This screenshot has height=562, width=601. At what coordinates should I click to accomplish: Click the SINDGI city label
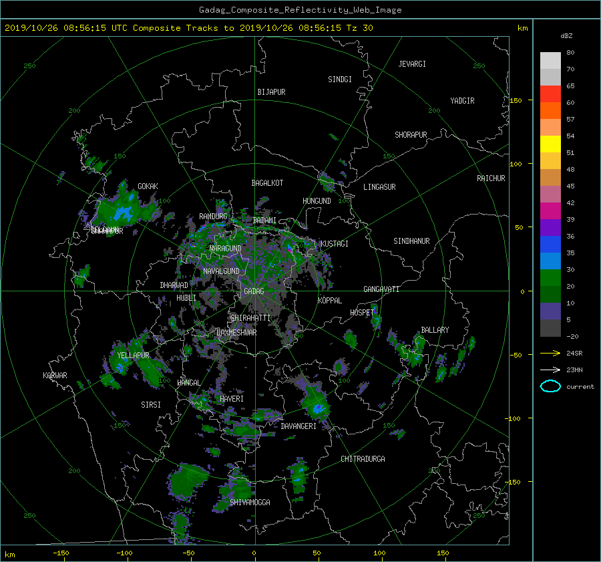point(340,80)
